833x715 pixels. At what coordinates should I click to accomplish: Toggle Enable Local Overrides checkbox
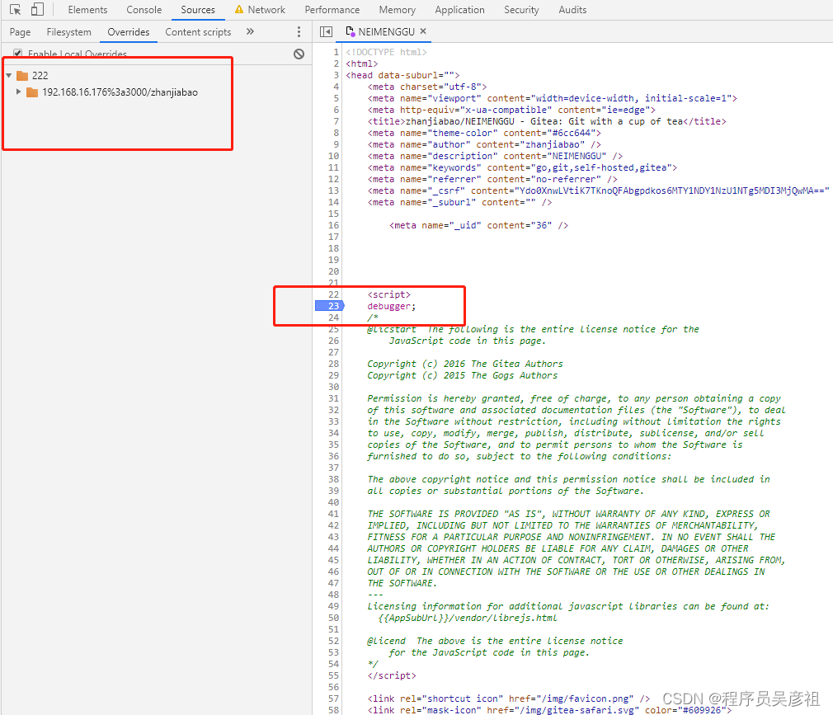pos(17,54)
